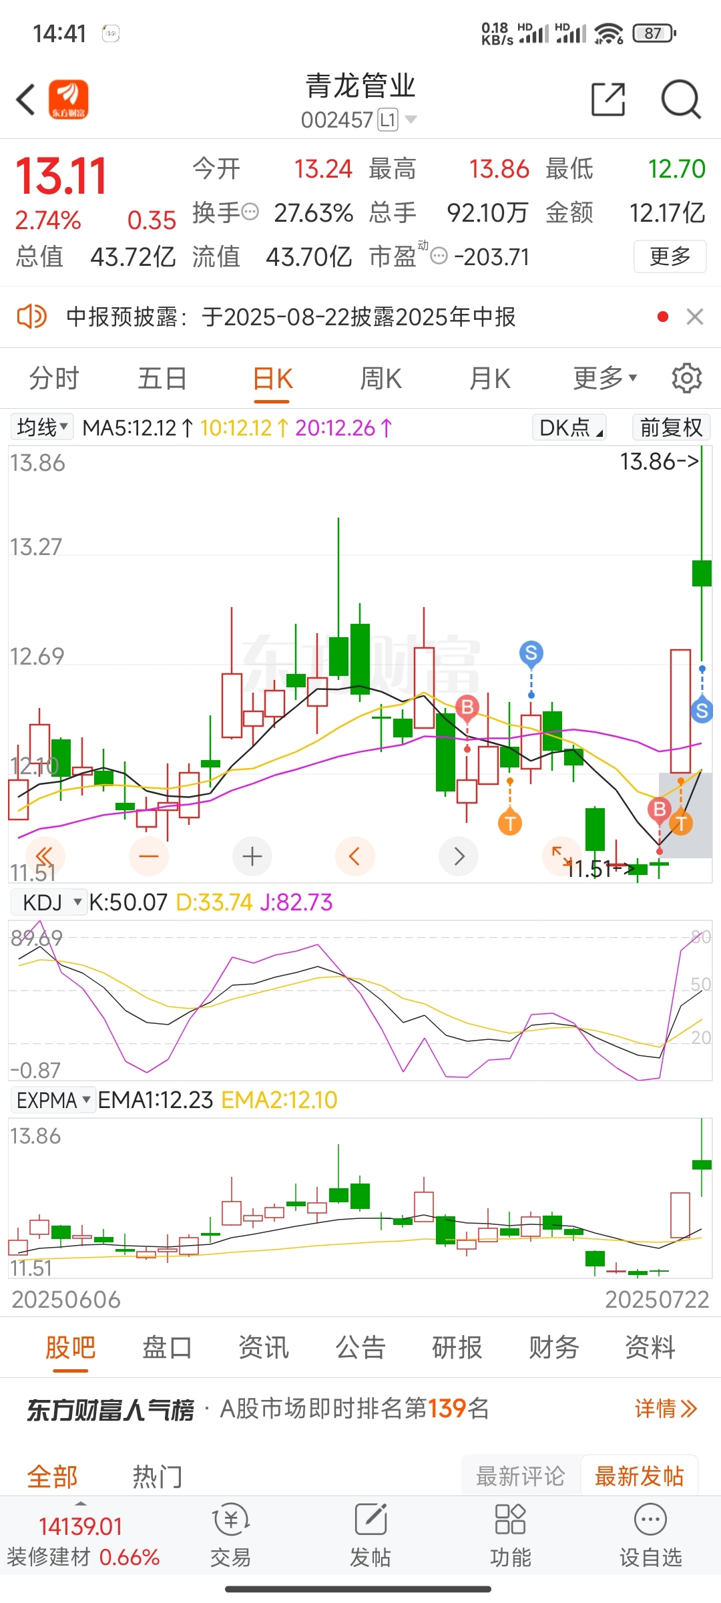This screenshot has width=721, height=1603.
Task: Move chart right with arrow button
Action: [459, 856]
